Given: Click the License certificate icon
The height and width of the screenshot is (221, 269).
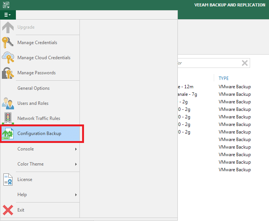Looking at the screenshot, I should 8,180.
